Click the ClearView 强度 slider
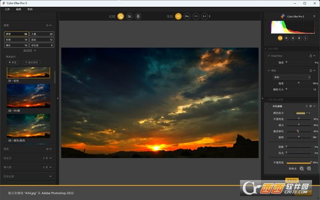 [x=298, y=62]
